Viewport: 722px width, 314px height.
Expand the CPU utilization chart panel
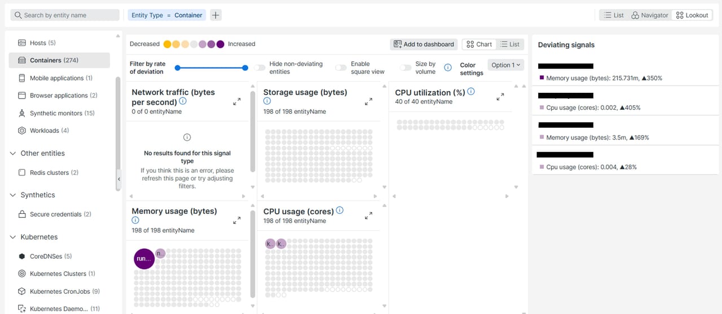point(500,97)
